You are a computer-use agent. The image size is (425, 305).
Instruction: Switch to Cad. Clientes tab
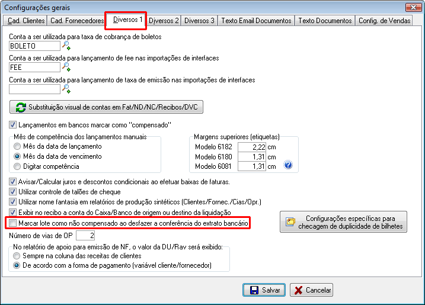(x=25, y=21)
